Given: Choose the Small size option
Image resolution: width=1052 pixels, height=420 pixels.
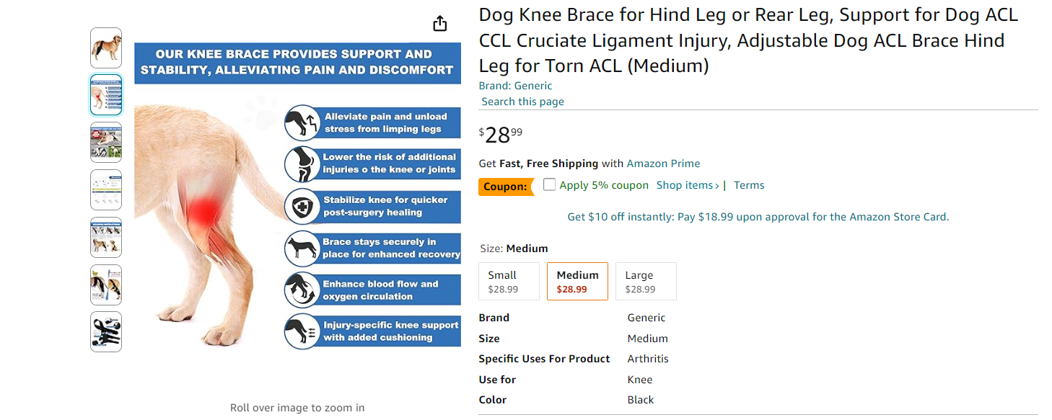Looking at the screenshot, I should 509,282.
